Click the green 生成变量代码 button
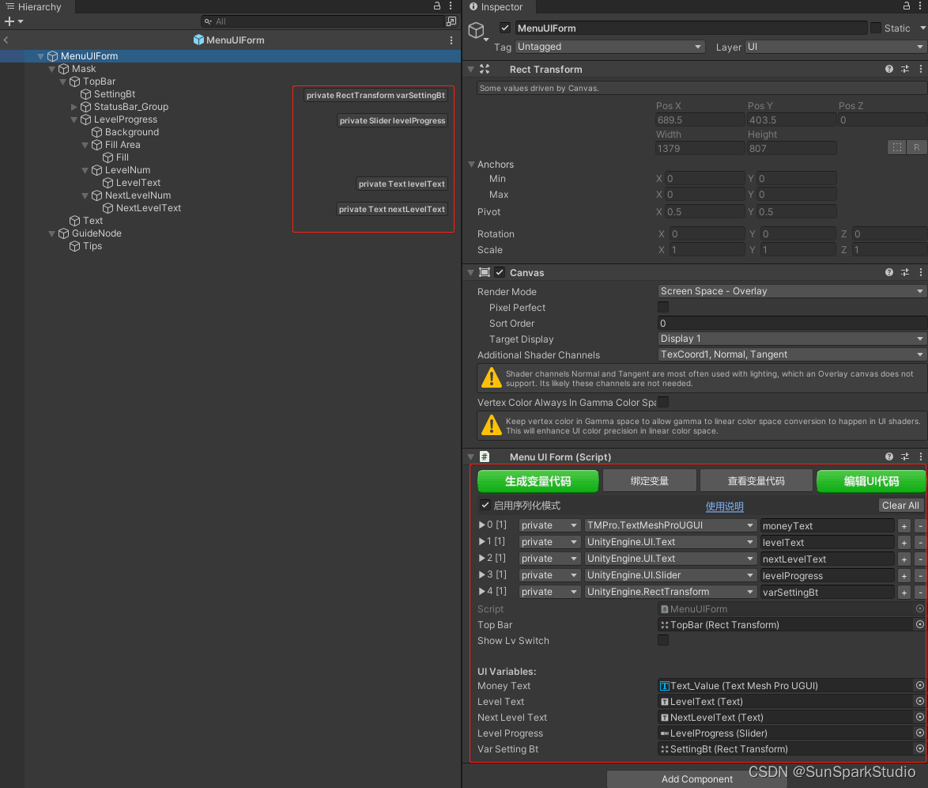Viewport: 928px width, 788px height. 538,481
